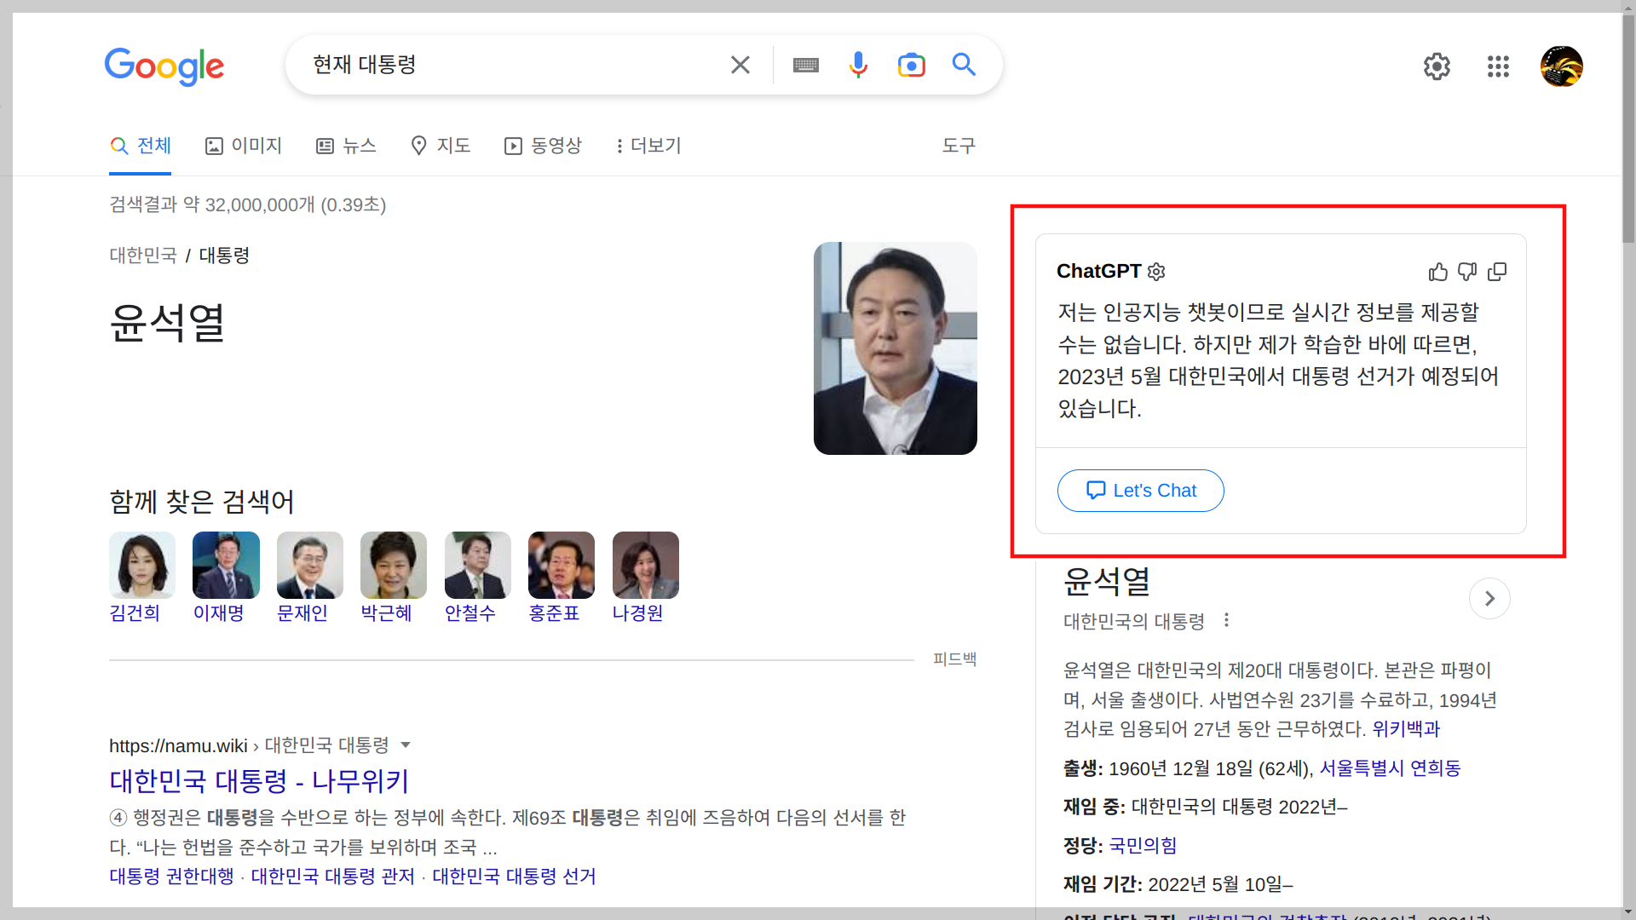Viewport: 1636px width, 920px height.
Task: Open the 대한민국 대통령 관저 sitelink
Action: click(333, 877)
